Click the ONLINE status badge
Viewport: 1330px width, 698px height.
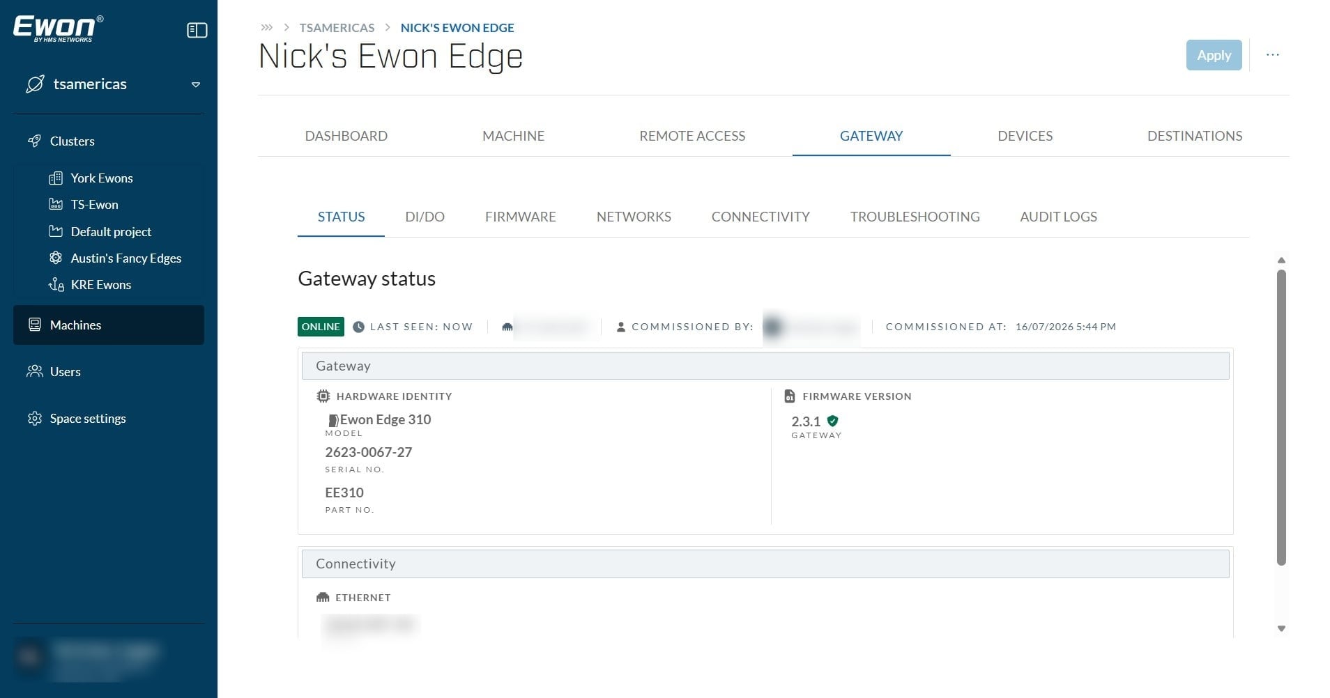click(321, 327)
